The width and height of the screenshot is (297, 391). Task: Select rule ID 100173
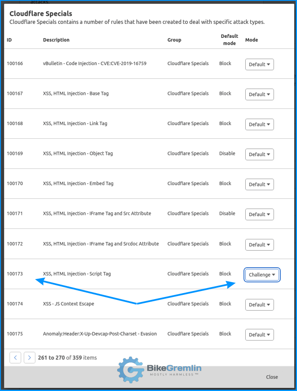click(x=15, y=274)
